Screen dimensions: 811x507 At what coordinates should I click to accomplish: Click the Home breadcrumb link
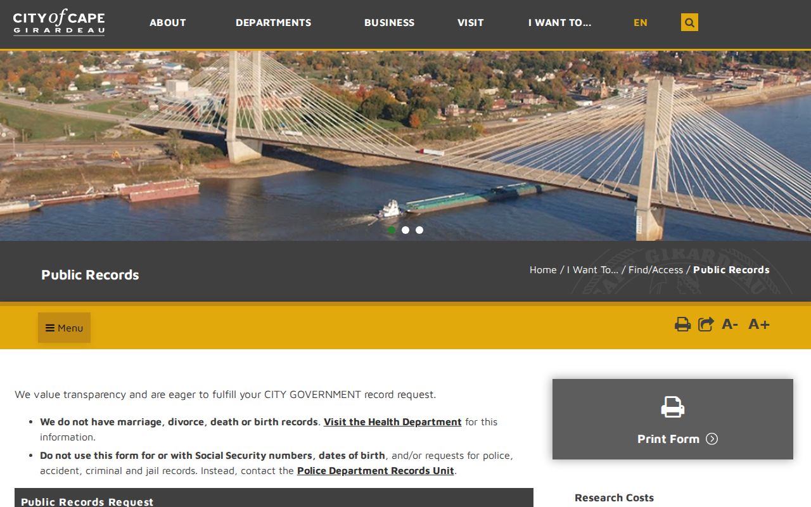[543, 270]
